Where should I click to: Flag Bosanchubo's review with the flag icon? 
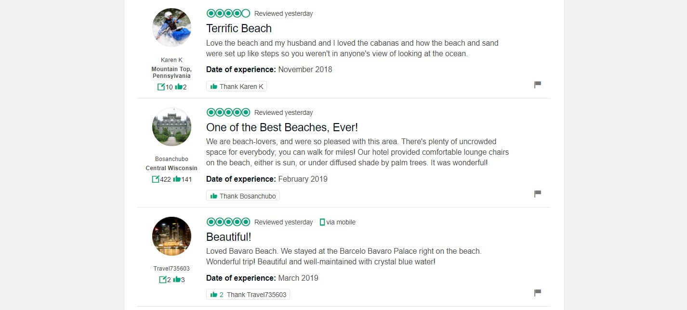538,194
